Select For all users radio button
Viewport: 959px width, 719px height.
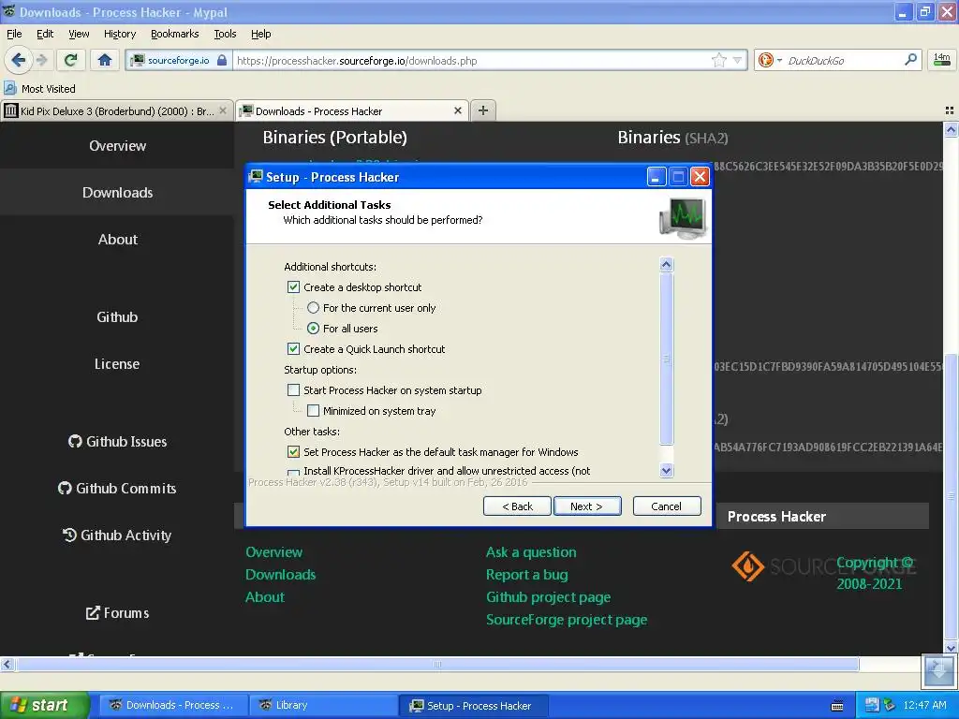pyautogui.click(x=313, y=329)
